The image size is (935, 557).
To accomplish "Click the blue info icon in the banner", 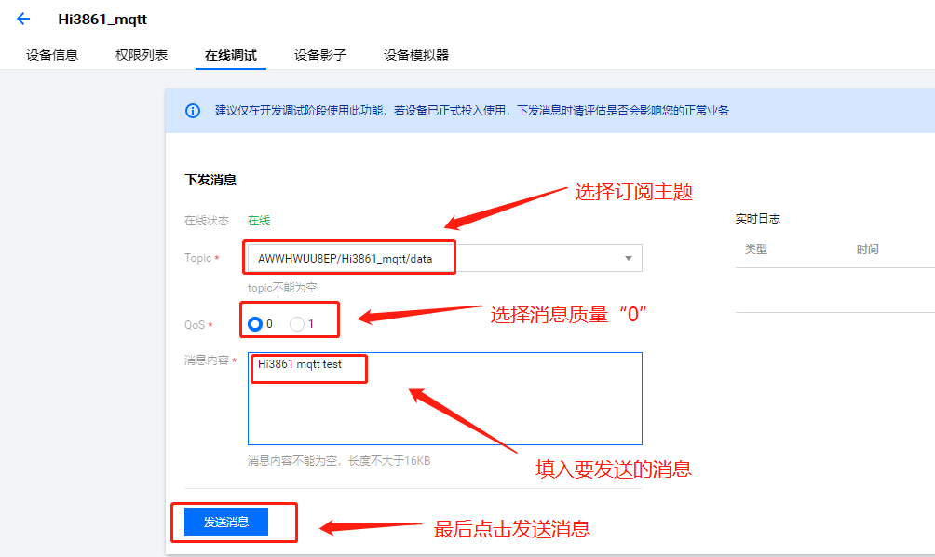I will 193,111.
